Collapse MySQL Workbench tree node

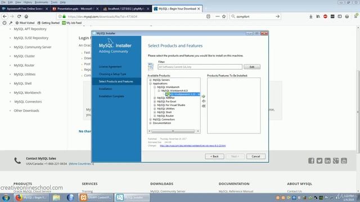(x=155, y=88)
